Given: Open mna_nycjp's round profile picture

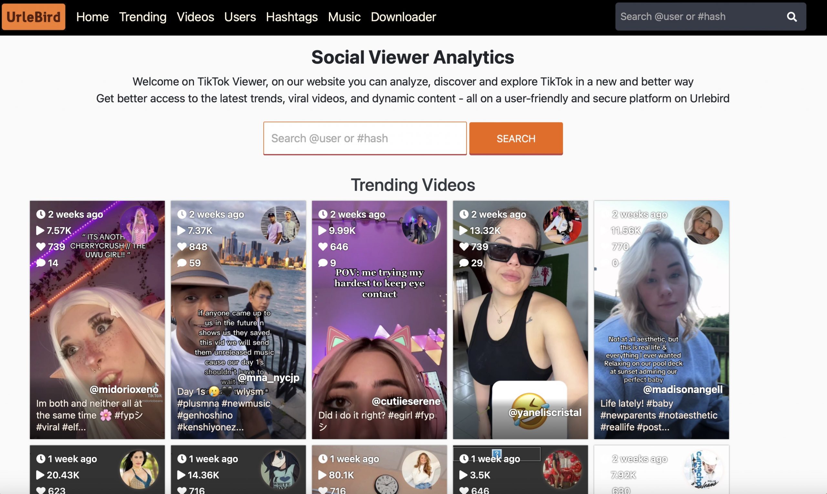Looking at the screenshot, I should pos(280,225).
